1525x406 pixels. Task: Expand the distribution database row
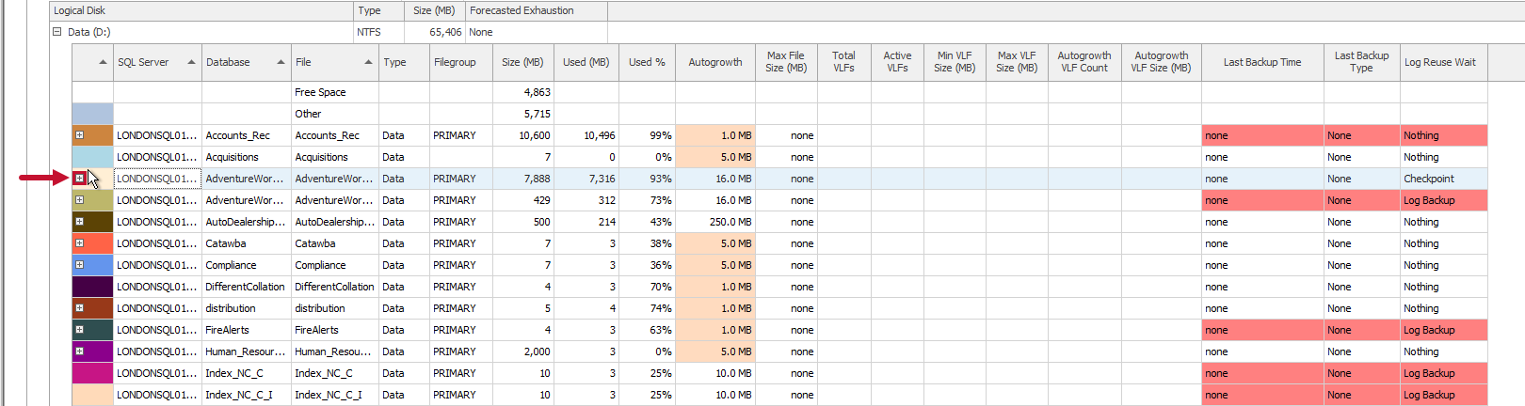80,308
